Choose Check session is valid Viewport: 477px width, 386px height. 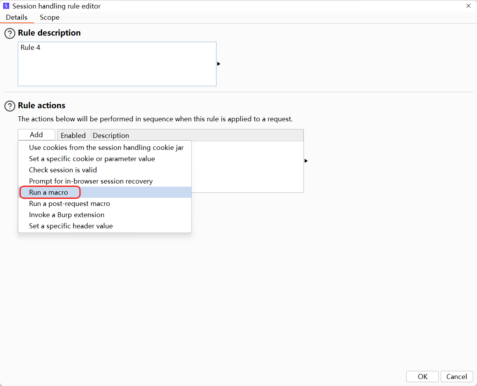click(x=63, y=170)
